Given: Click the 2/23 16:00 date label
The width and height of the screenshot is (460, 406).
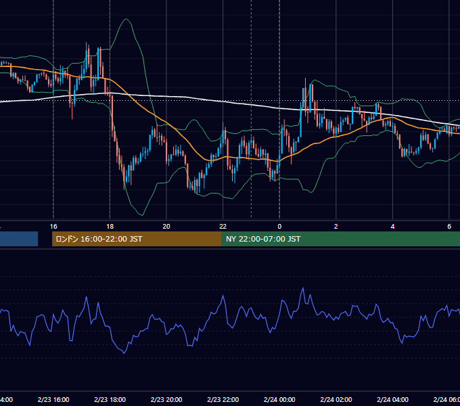Looking at the screenshot, I should point(53,399).
